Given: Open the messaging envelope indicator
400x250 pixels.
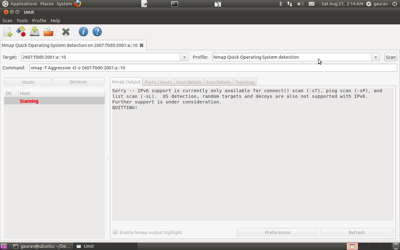Looking at the screenshot, I should click(x=312, y=4).
